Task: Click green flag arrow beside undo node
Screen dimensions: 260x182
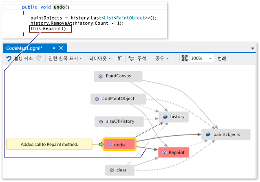Action: click(101, 144)
